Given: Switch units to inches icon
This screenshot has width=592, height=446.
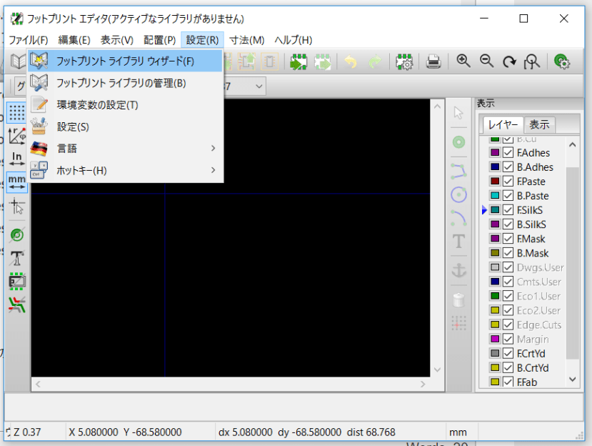Looking at the screenshot, I should (16, 159).
